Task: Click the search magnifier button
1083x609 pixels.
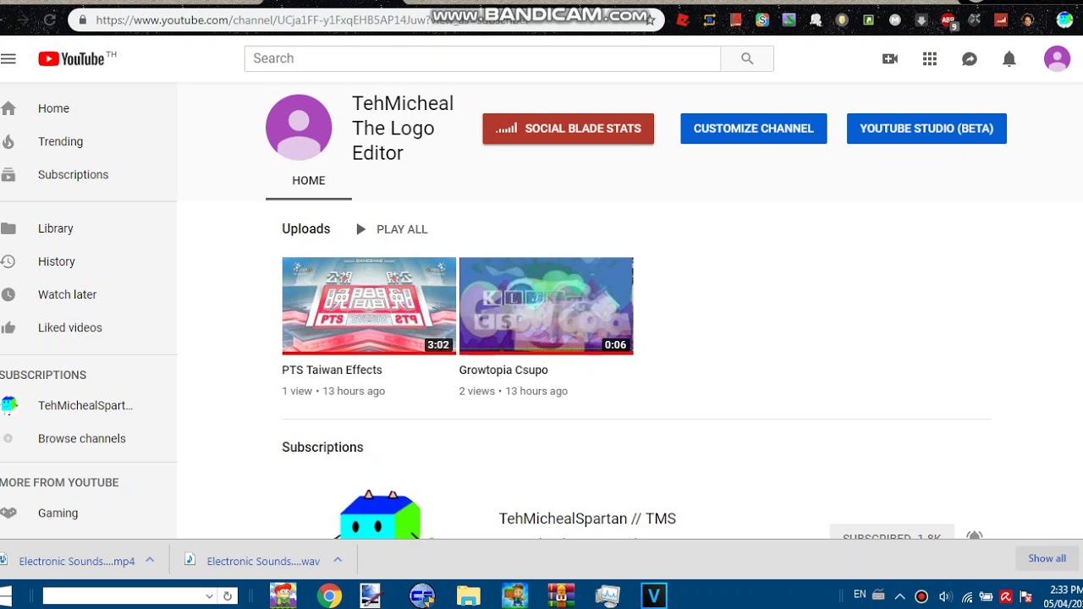Action: (746, 58)
